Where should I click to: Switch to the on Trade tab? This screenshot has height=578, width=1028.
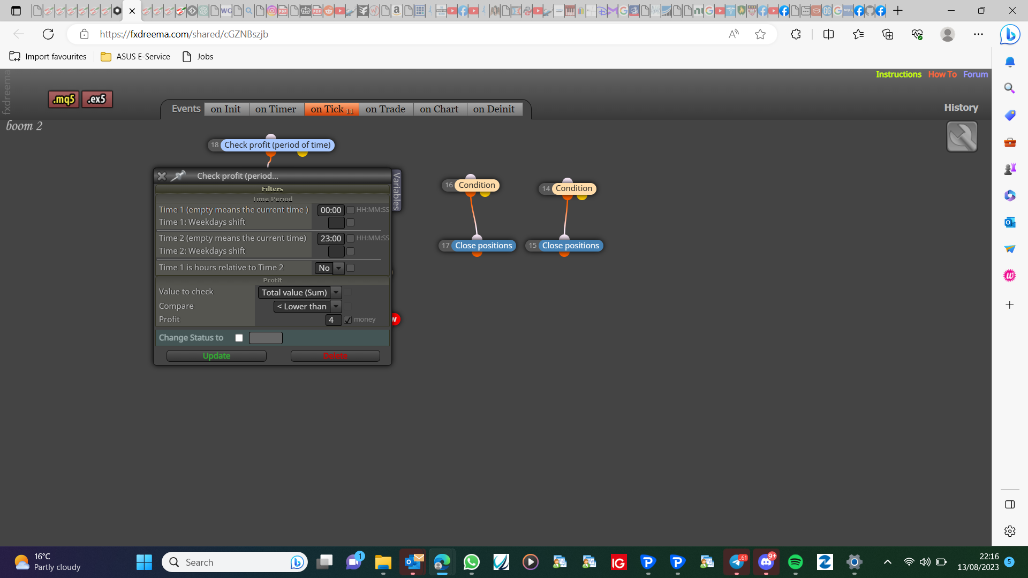[x=385, y=109]
